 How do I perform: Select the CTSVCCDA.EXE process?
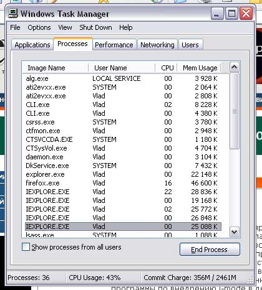click(x=123, y=139)
